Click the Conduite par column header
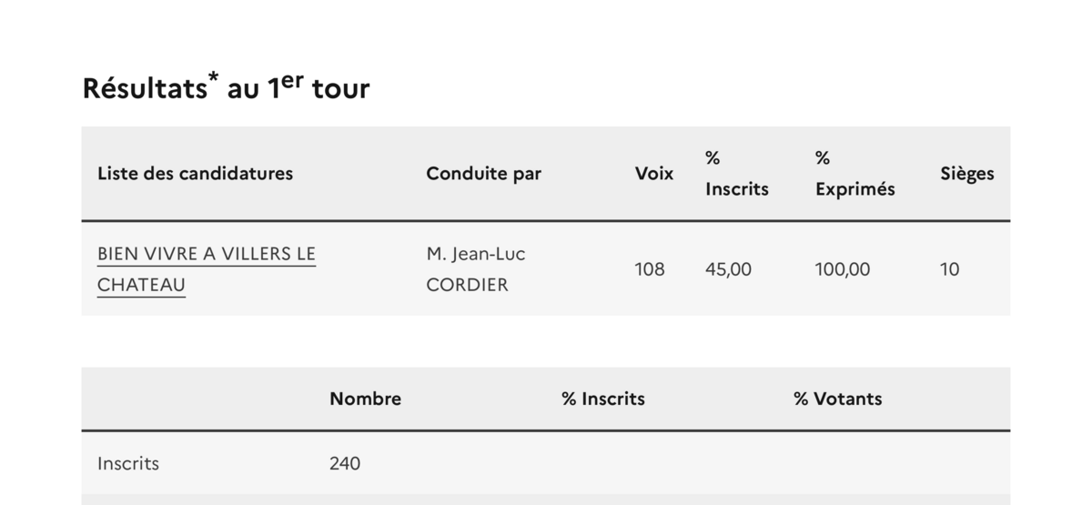Screen dimensions: 1092x505 point(483,173)
